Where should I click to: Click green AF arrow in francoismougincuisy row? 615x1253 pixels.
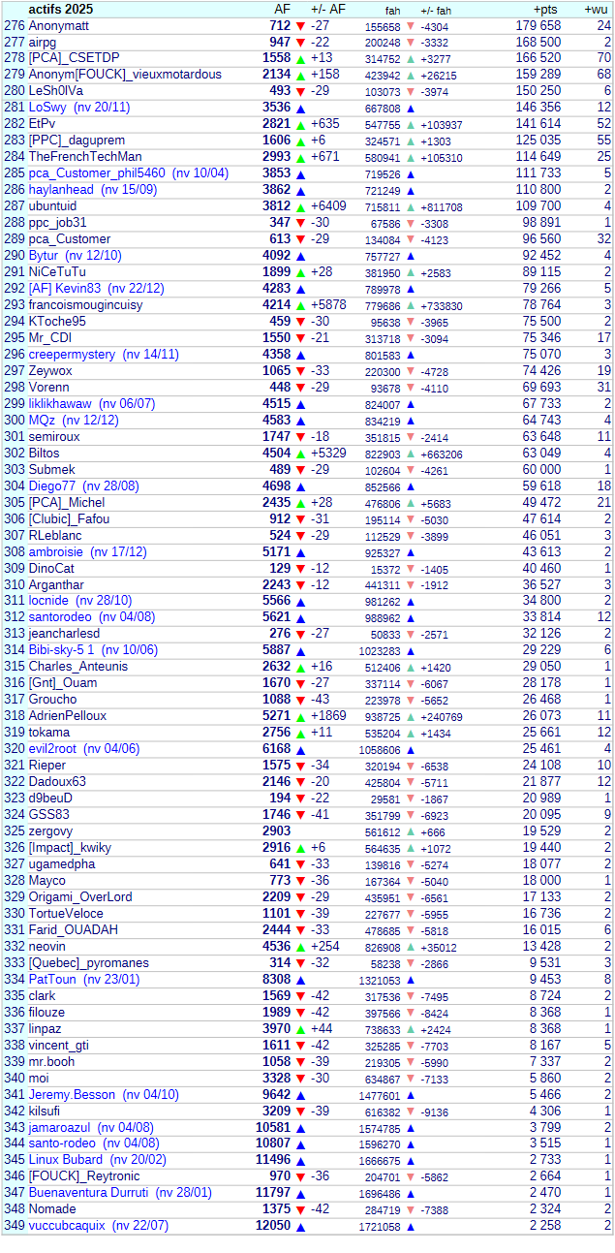pyautogui.click(x=300, y=305)
